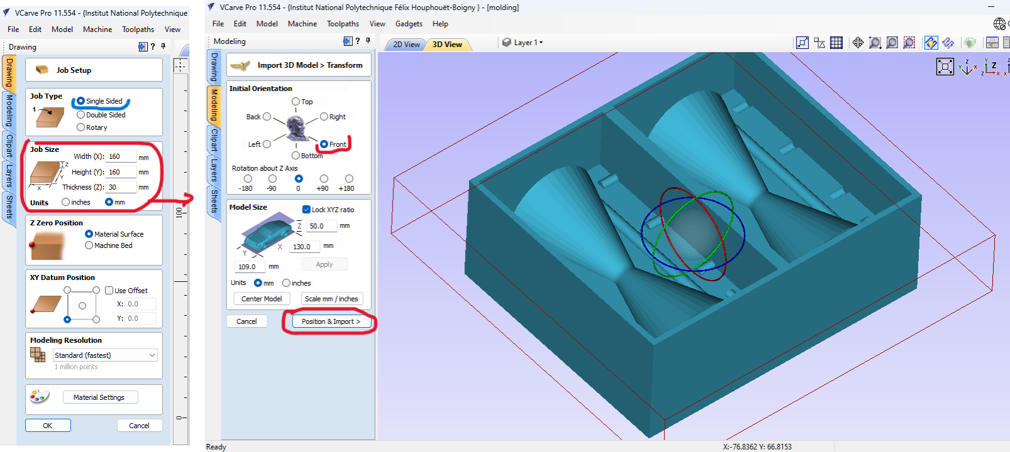This screenshot has height=452, width=1010.
Task: Click the Width (X) input field
Action: click(121, 157)
